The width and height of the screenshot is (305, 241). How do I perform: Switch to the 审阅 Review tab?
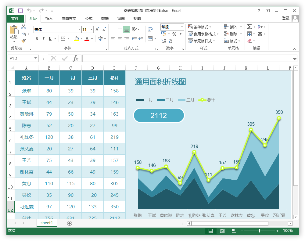tap(121, 19)
